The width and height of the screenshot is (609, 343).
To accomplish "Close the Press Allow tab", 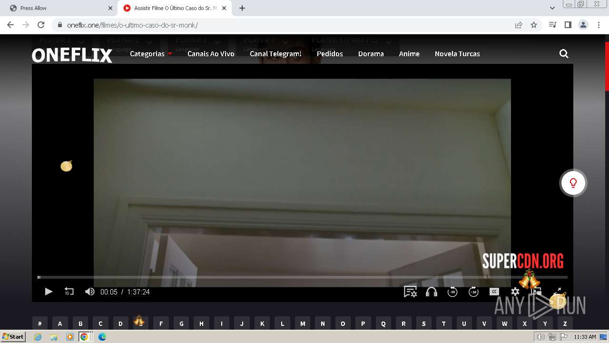I will pyautogui.click(x=110, y=8).
